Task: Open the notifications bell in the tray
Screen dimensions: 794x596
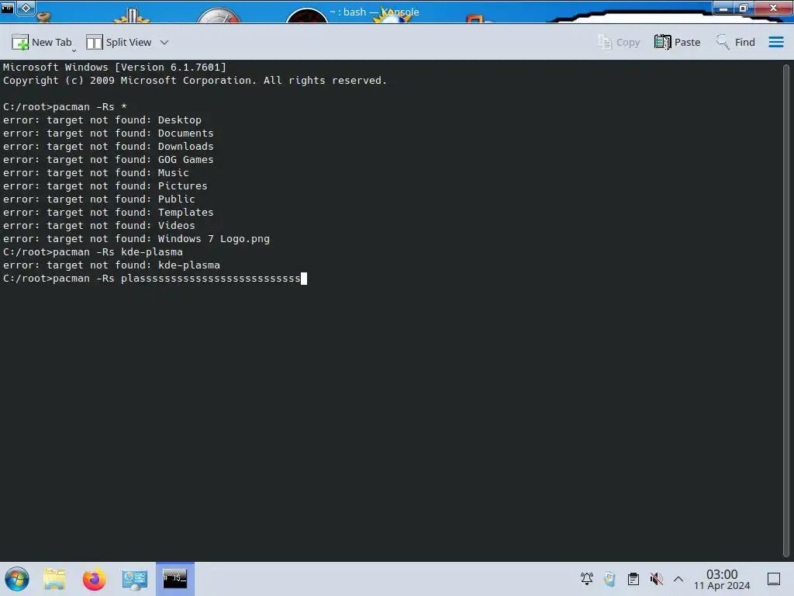Action: click(x=587, y=579)
